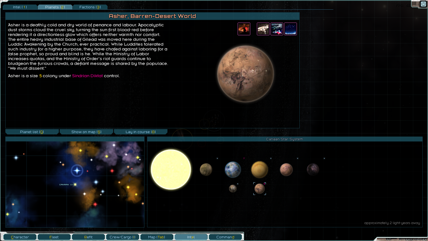Switch to the Factions [3] tab
Image resolution: width=428 pixels, height=241 pixels.
[x=90, y=7]
